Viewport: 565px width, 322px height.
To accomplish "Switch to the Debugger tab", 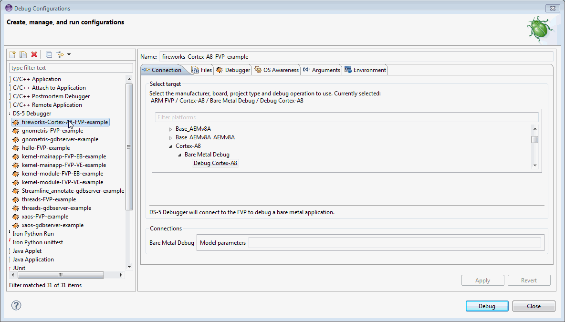I will click(233, 70).
